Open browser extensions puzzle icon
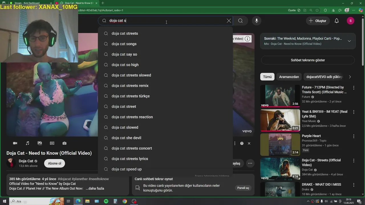The height and width of the screenshot is (205, 365). click(325, 10)
